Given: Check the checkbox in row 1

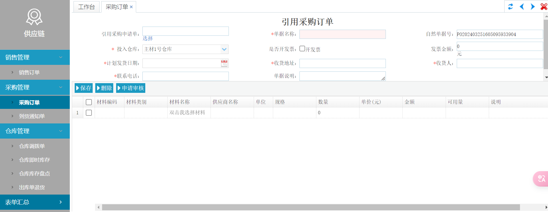Looking at the screenshot, I should [89, 113].
